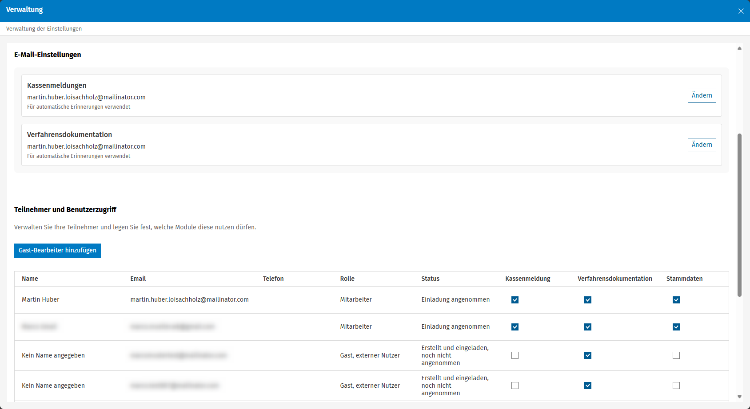Click the Name column header

pos(30,279)
